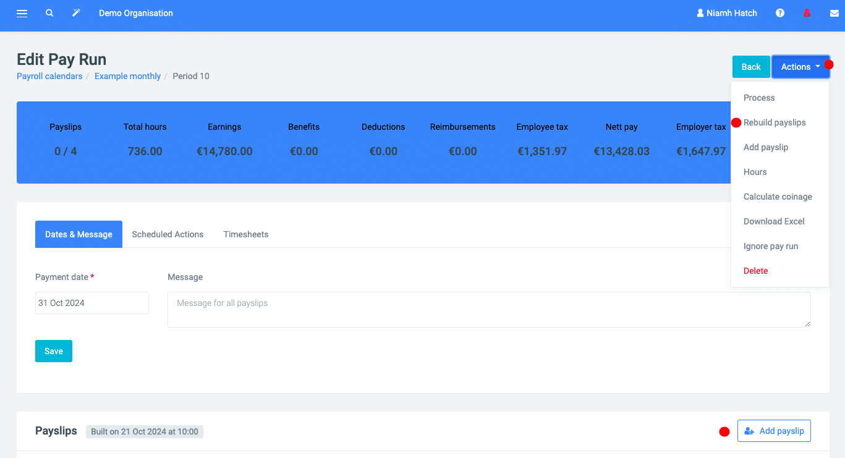
Task: Open the messages envelope icon
Action: click(x=833, y=13)
